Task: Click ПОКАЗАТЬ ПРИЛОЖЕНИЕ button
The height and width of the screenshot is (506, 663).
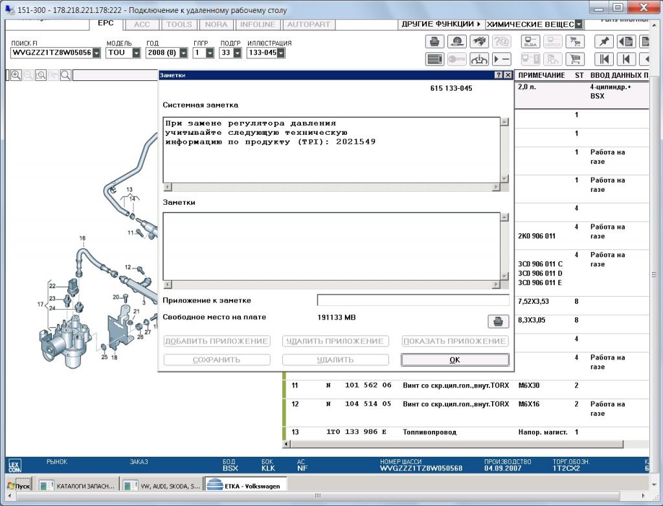Action: pos(455,341)
